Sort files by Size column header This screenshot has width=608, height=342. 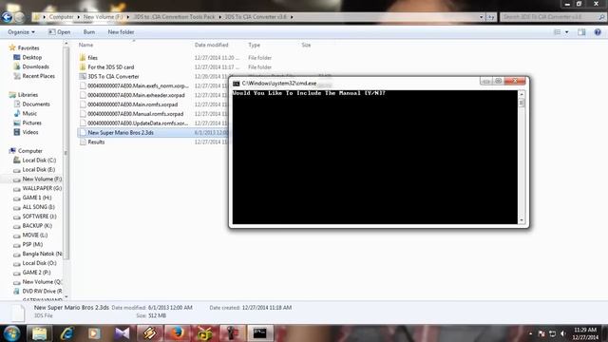(x=306, y=45)
